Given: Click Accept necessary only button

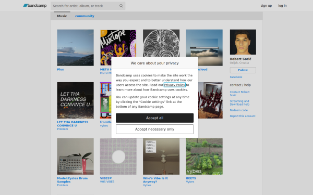Looking at the screenshot, I should point(155,129).
